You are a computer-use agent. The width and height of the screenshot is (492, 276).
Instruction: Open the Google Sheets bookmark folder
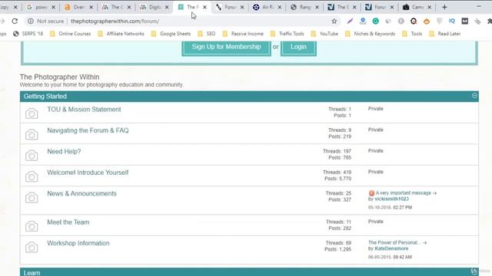point(171,34)
